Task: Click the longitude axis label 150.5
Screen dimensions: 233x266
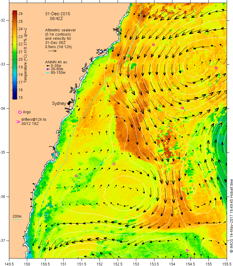Action: click(x=45, y=264)
